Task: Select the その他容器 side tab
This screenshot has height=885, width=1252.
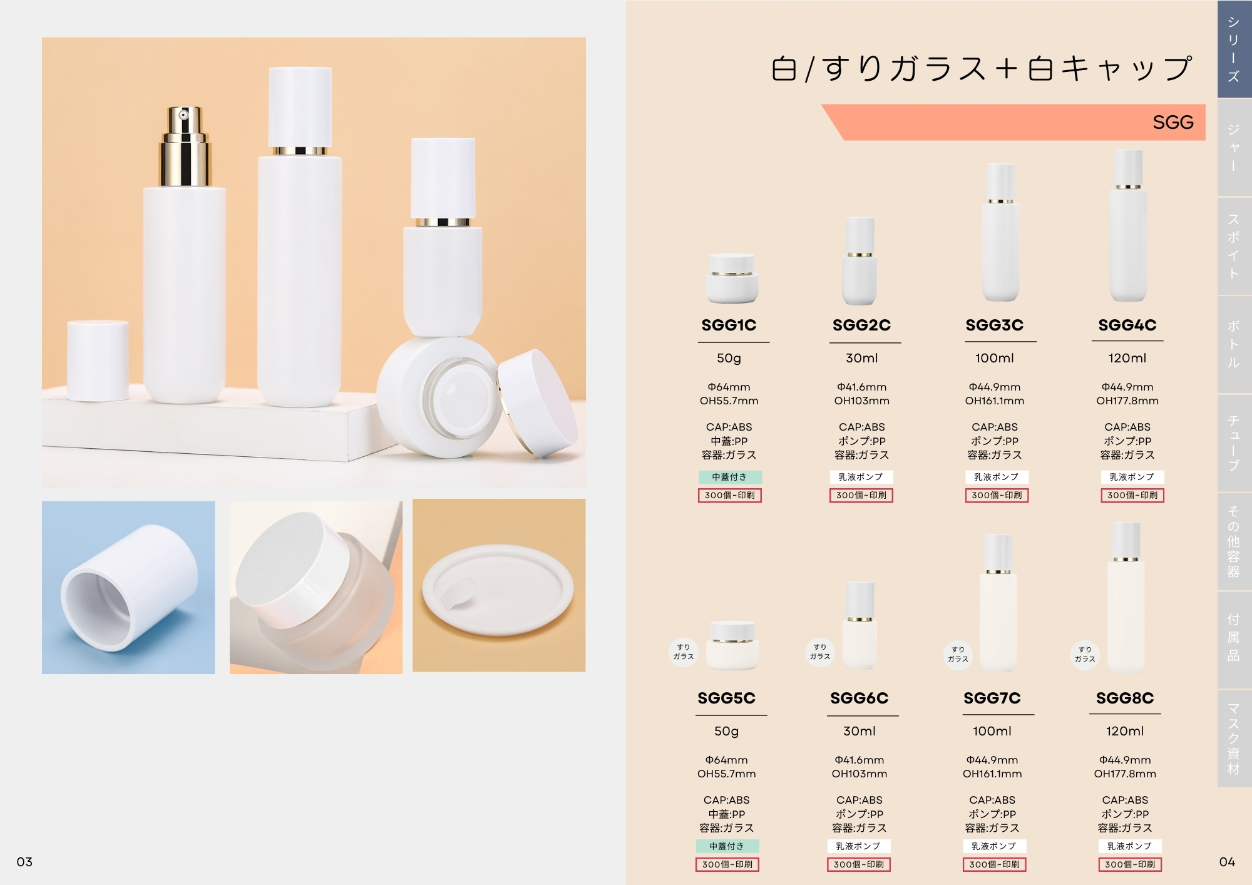Action: click(1234, 541)
